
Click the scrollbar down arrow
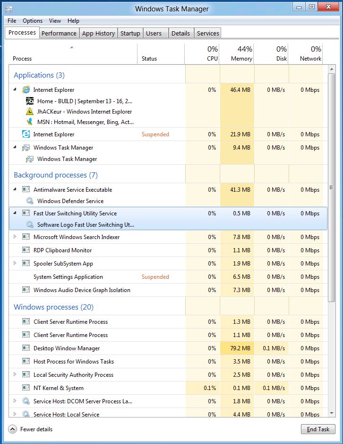tap(331, 413)
